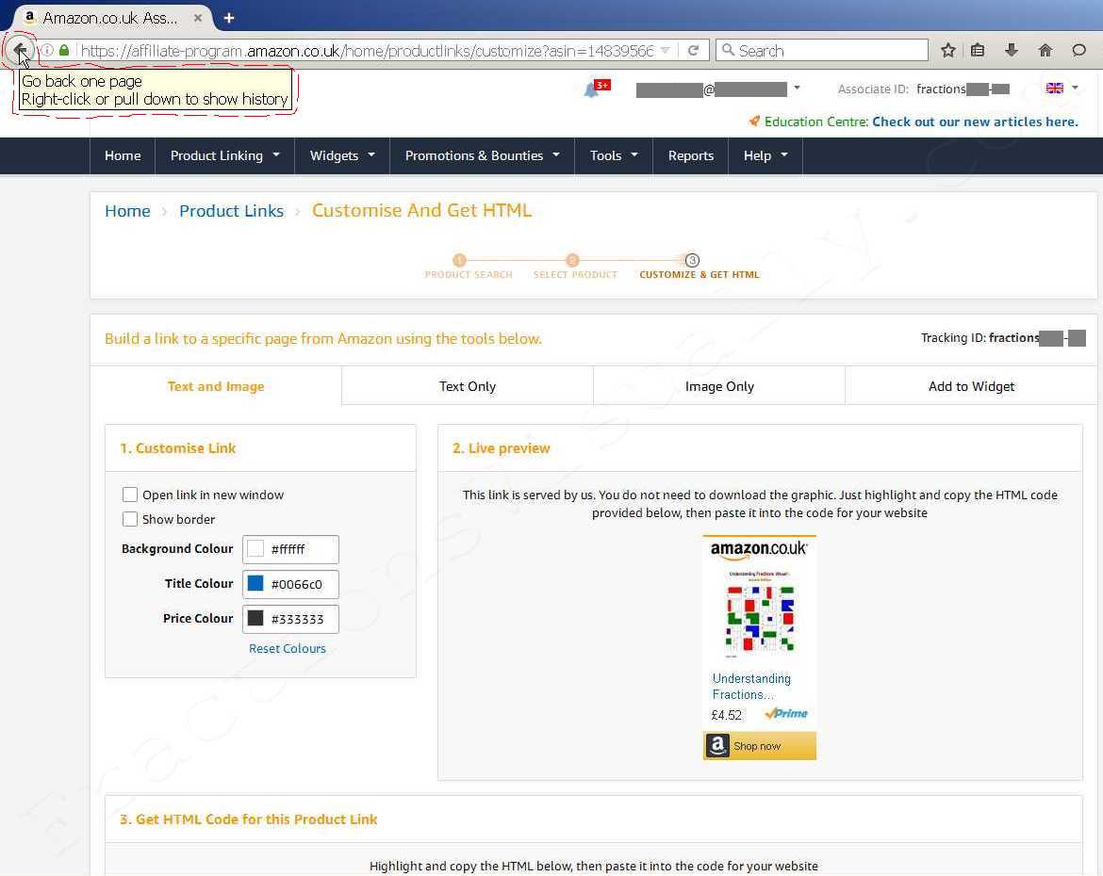This screenshot has width=1103, height=876.
Task: Click the Product Links breadcrumb link
Action: (231, 211)
